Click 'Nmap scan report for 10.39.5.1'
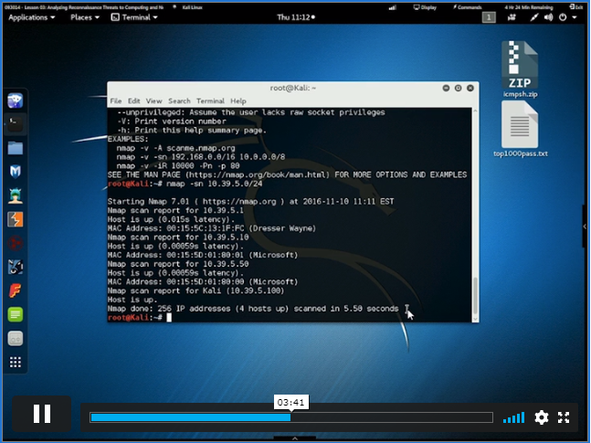This screenshot has width=591, height=443. [175, 210]
